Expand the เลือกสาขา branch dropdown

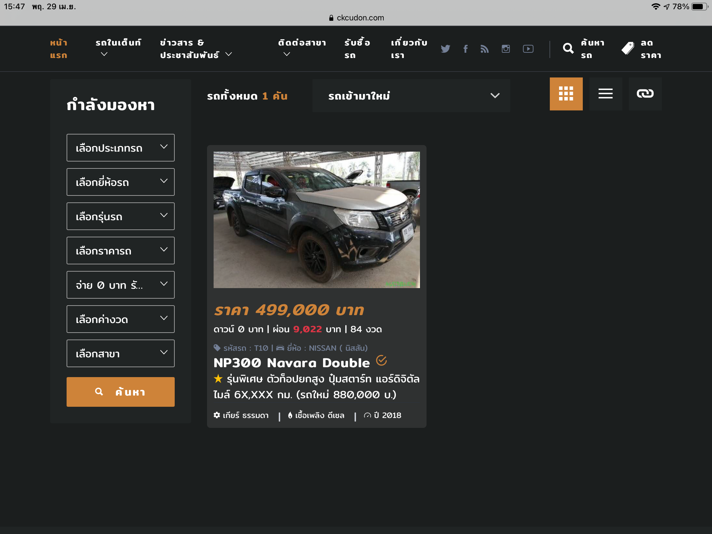(120, 353)
